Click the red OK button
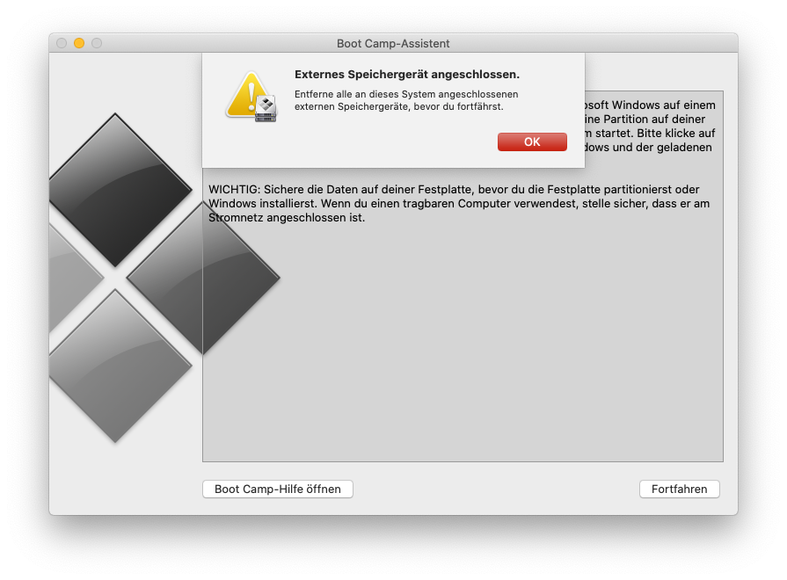 pos(532,142)
